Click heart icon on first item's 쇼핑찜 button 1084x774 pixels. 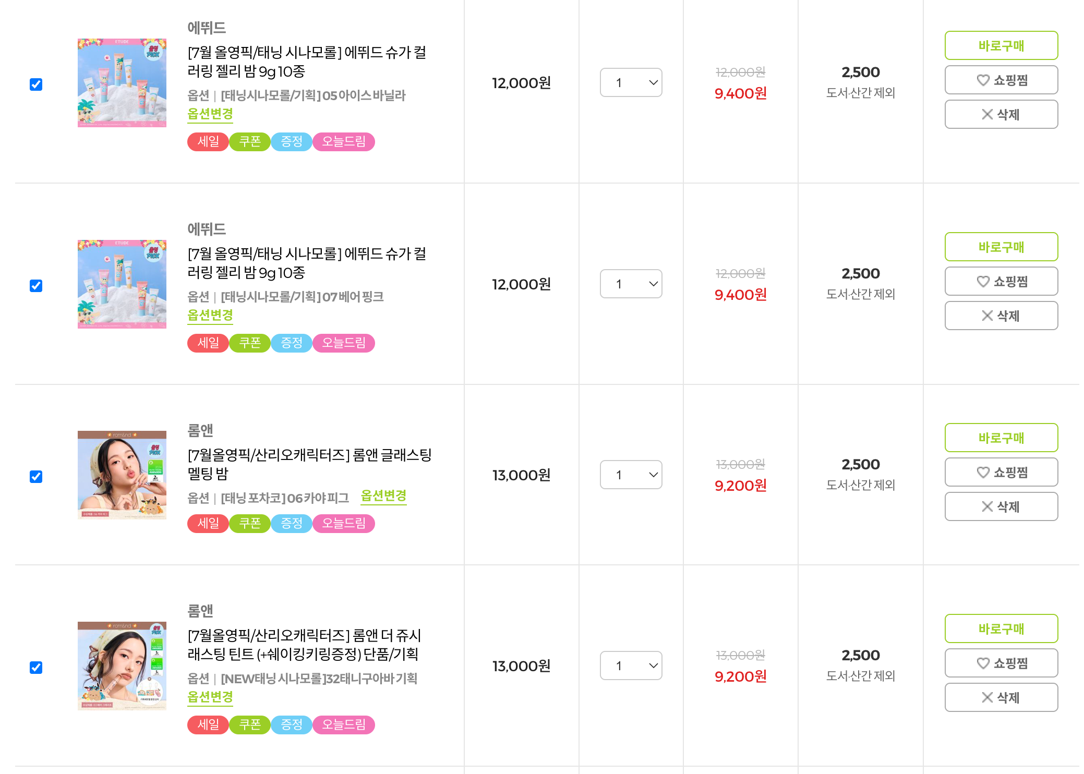pyautogui.click(x=983, y=80)
